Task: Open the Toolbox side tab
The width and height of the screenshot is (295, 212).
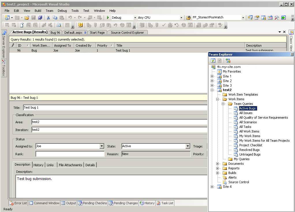Action: point(3,68)
